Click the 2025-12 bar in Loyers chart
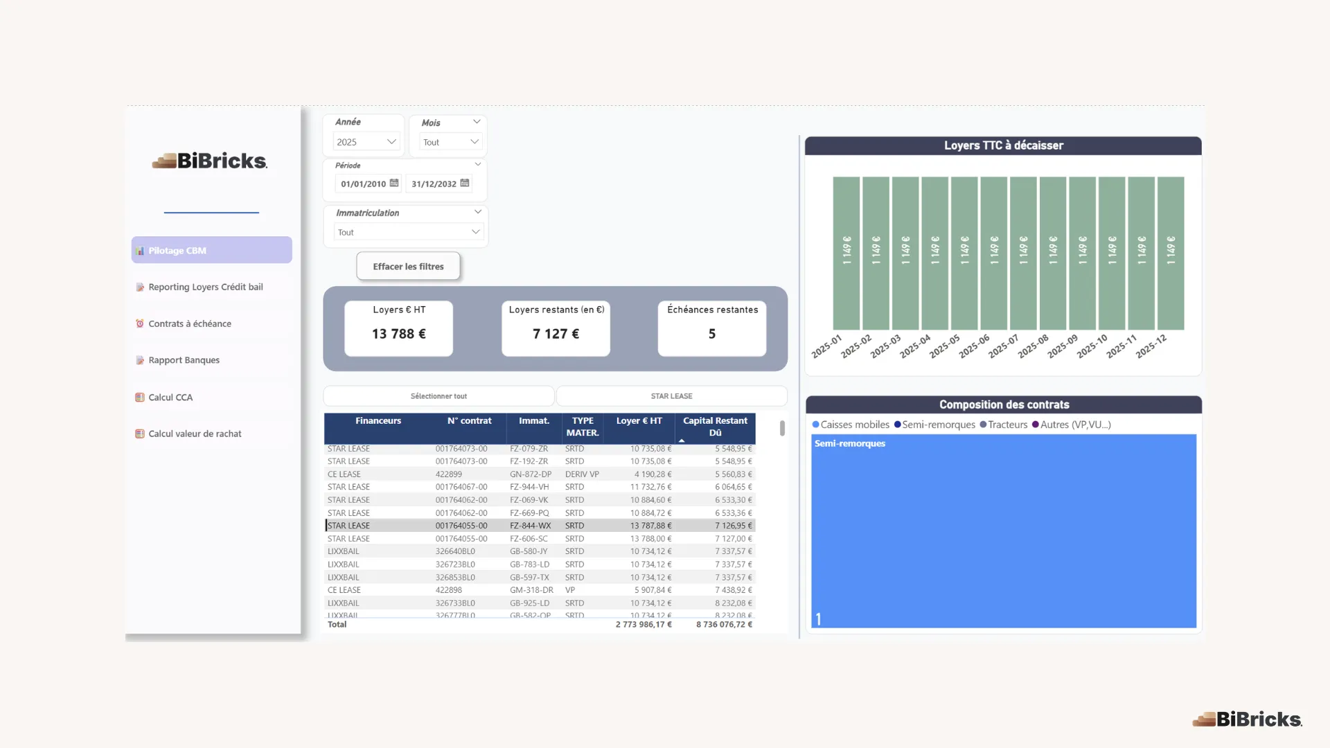 pyautogui.click(x=1171, y=253)
